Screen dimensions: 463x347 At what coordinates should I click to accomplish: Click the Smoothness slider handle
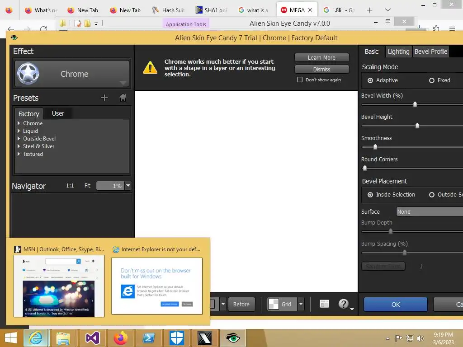click(x=375, y=147)
